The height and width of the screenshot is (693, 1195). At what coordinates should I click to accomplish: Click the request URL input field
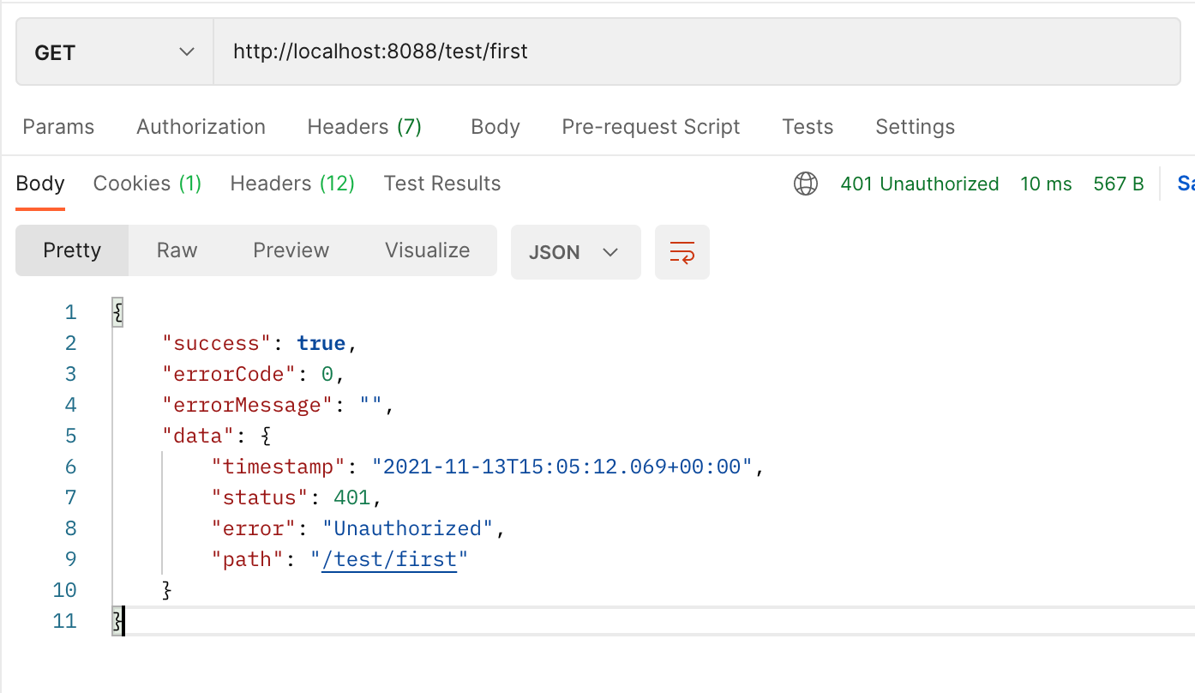click(686, 52)
